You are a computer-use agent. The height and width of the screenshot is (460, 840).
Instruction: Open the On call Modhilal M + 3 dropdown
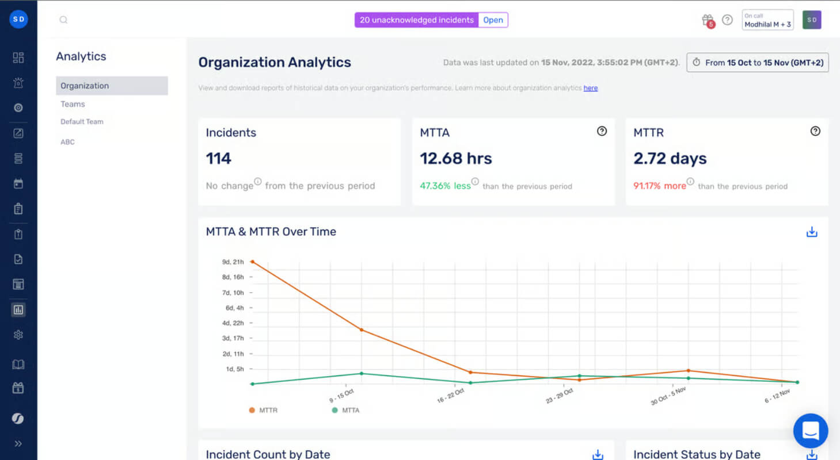(767, 20)
